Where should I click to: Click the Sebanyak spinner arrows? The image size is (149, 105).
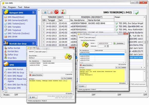(x=108, y=46)
